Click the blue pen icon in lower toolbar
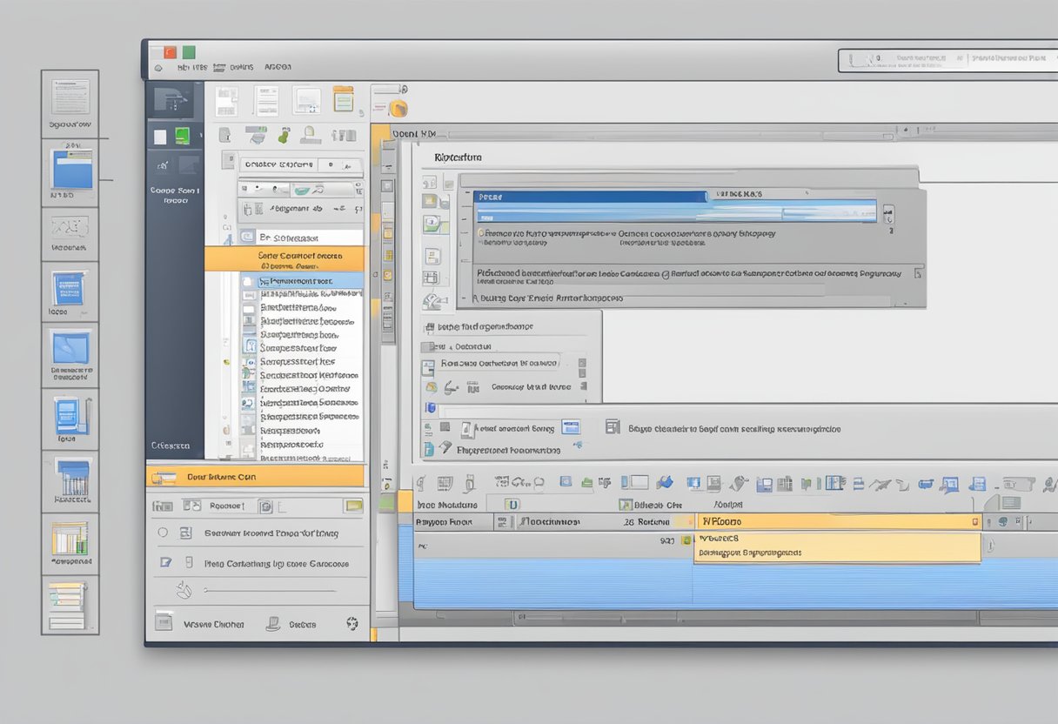The height and width of the screenshot is (724, 1058). (x=665, y=482)
